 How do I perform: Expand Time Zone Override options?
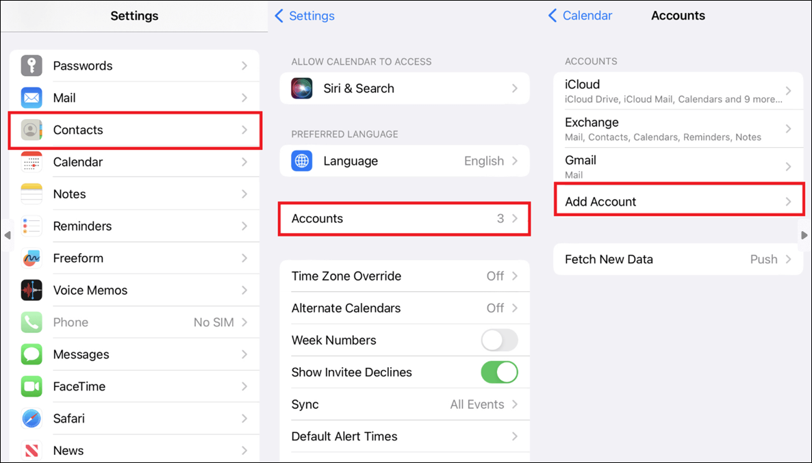(x=404, y=276)
